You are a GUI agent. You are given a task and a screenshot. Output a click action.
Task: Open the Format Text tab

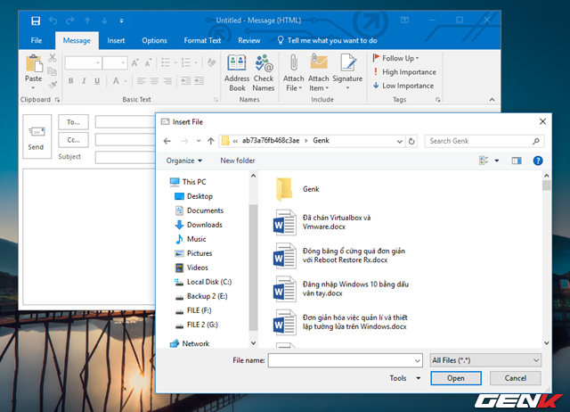pos(202,40)
